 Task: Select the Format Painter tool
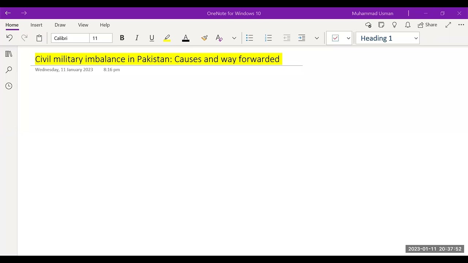(x=204, y=38)
